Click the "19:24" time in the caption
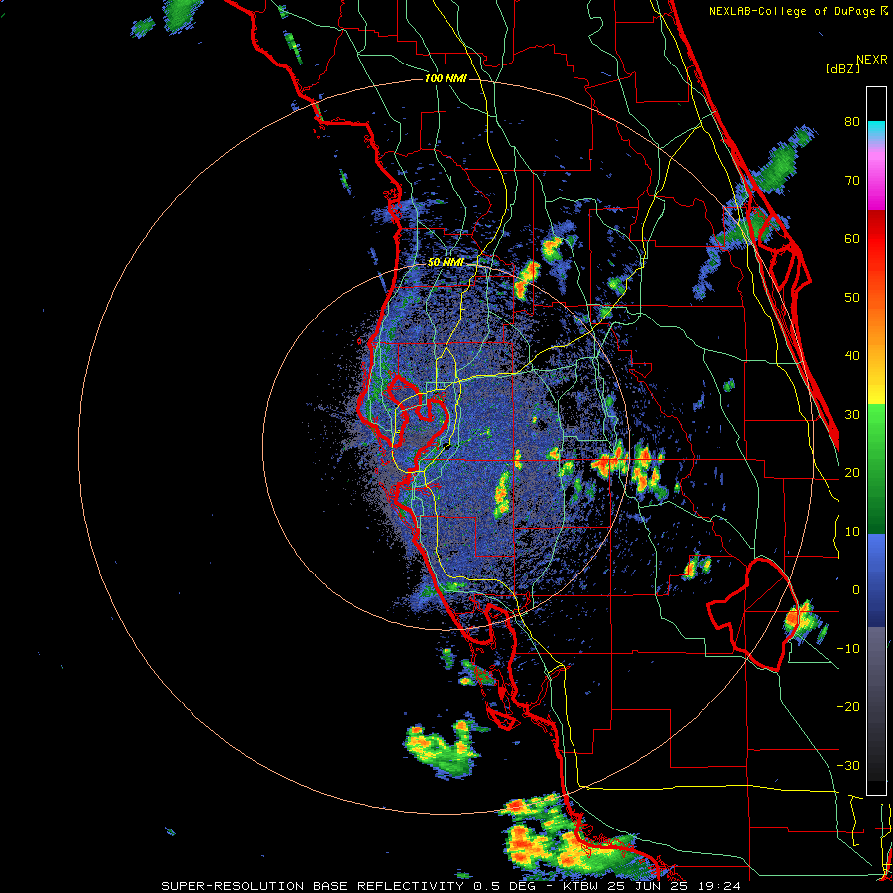 tap(721, 886)
